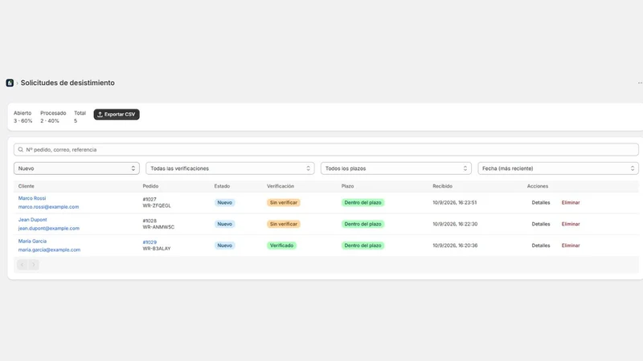The image size is (643, 361).
Task: Open customer Marco Rossi link
Action: click(32, 198)
